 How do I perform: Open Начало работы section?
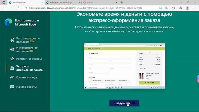[x=26, y=87]
